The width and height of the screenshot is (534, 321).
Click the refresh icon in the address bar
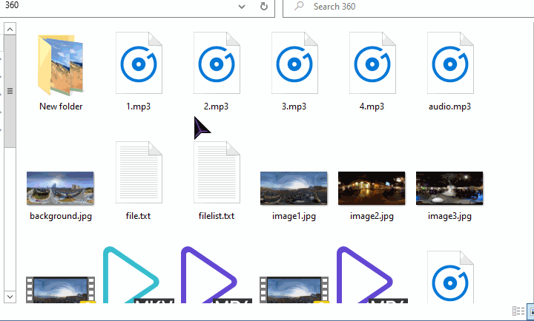point(263,7)
